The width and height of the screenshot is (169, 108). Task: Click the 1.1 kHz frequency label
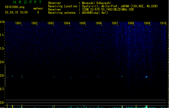(x=2, y=35)
